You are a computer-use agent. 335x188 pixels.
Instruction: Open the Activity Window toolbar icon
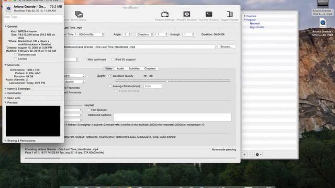point(209,14)
